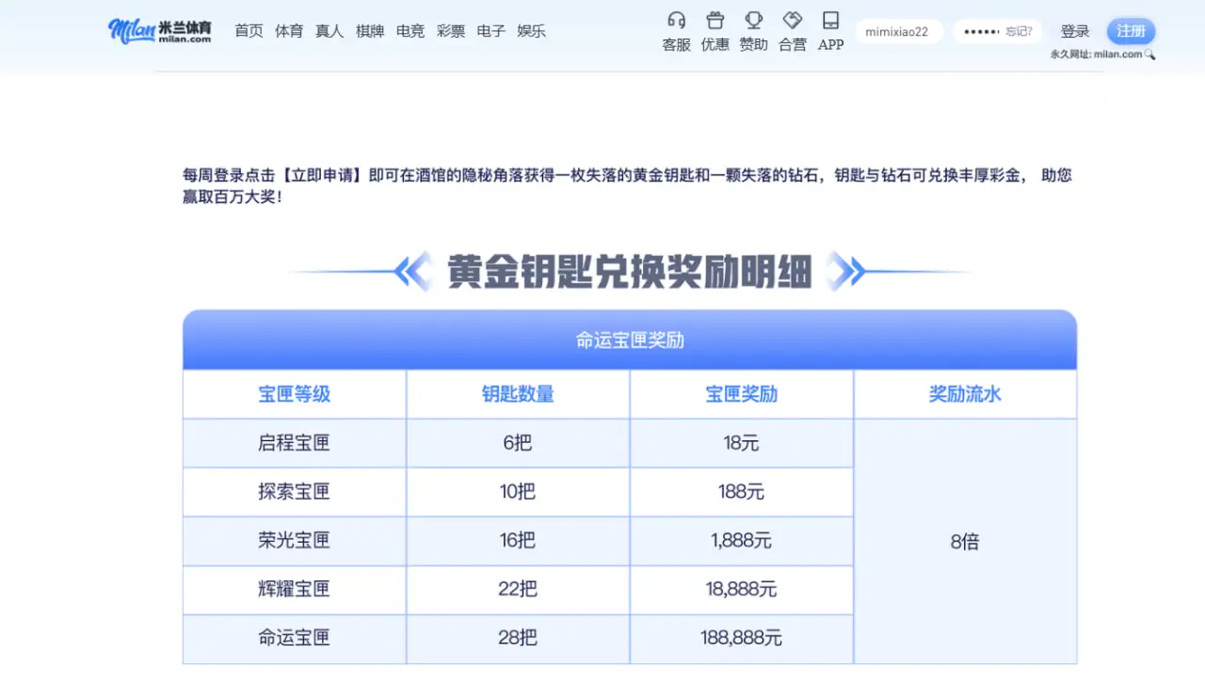Open the 娱乐 entertainment menu
The height and width of the screenshot is (681, 1205).
(531, 30)
